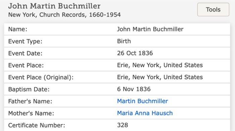Click the Event Date: field label
The image size is (235, 131).
pyautogui.click(x=25, y=53)
